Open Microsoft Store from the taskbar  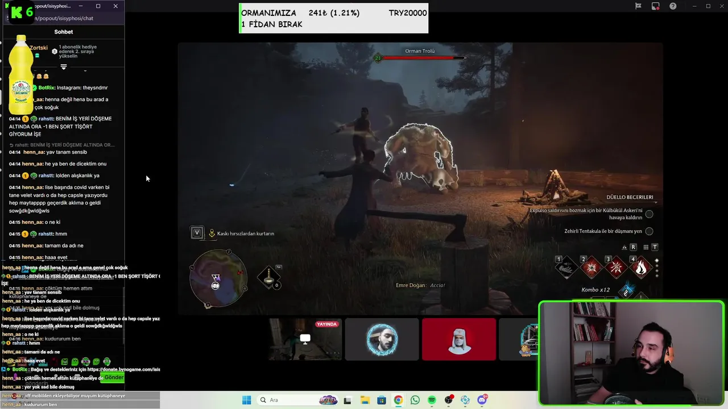click(381, 400)
